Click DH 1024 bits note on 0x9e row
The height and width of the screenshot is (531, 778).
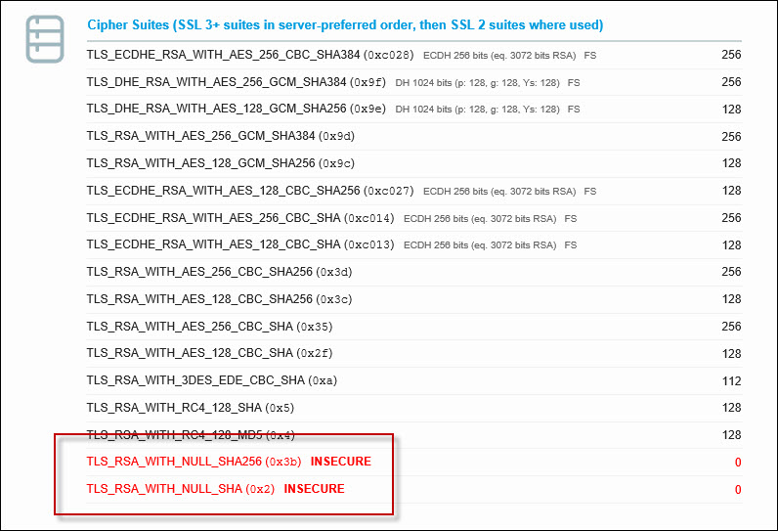pyautogui.click(x=477, y=110)
